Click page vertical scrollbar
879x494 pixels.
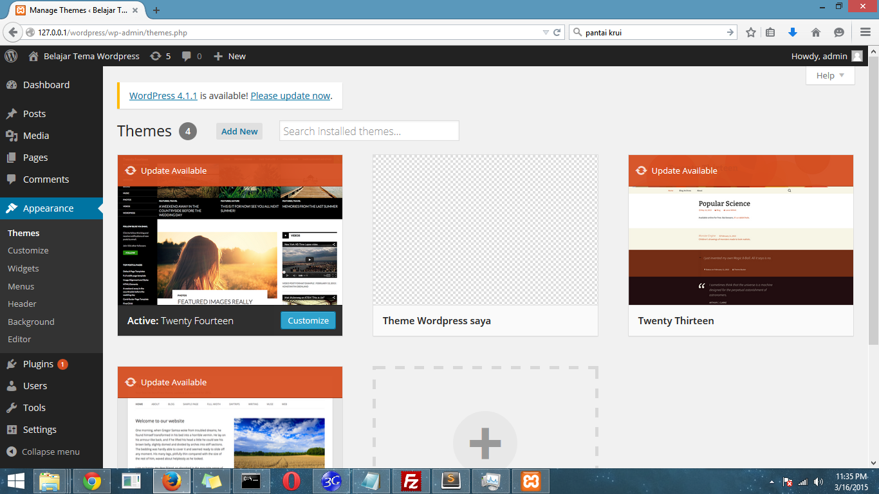(x=873, y=199)
